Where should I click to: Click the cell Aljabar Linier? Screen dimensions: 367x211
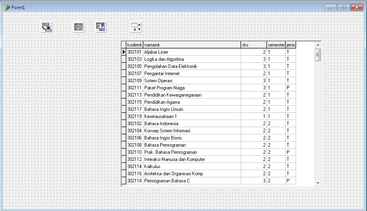[x=192, y=52]
